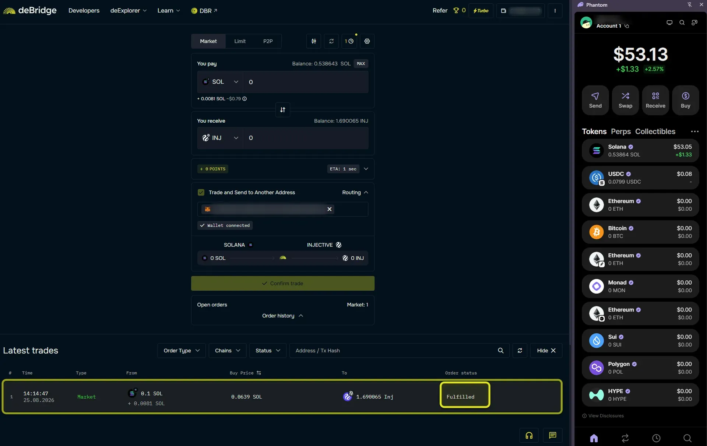Viewport: 707px width, 446px height.
Task: Clear the recipient address
Action: point(330,209)
